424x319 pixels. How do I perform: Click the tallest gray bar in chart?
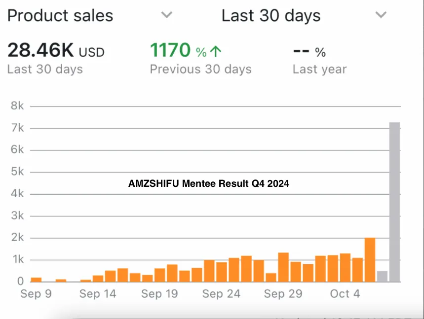click(394, 202)
